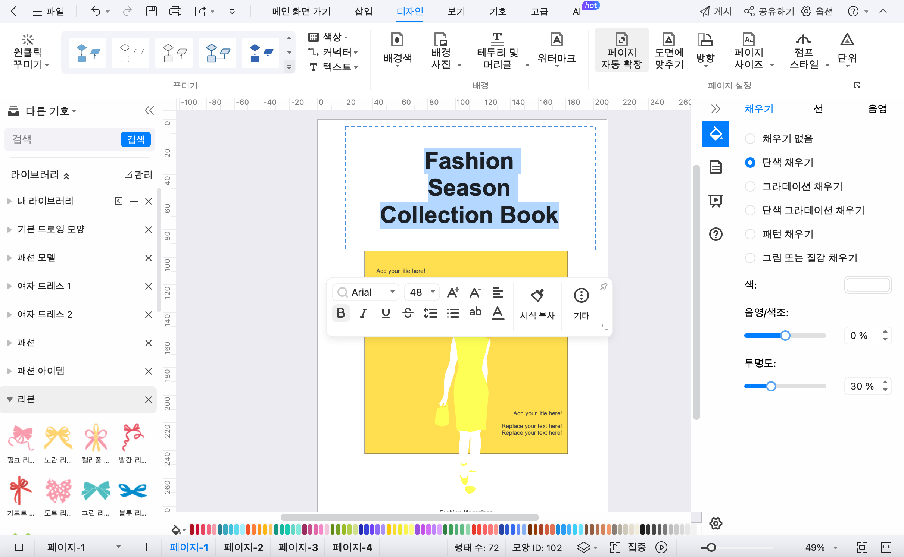Click the 관리 manage library link

click(x=138, y=174)
